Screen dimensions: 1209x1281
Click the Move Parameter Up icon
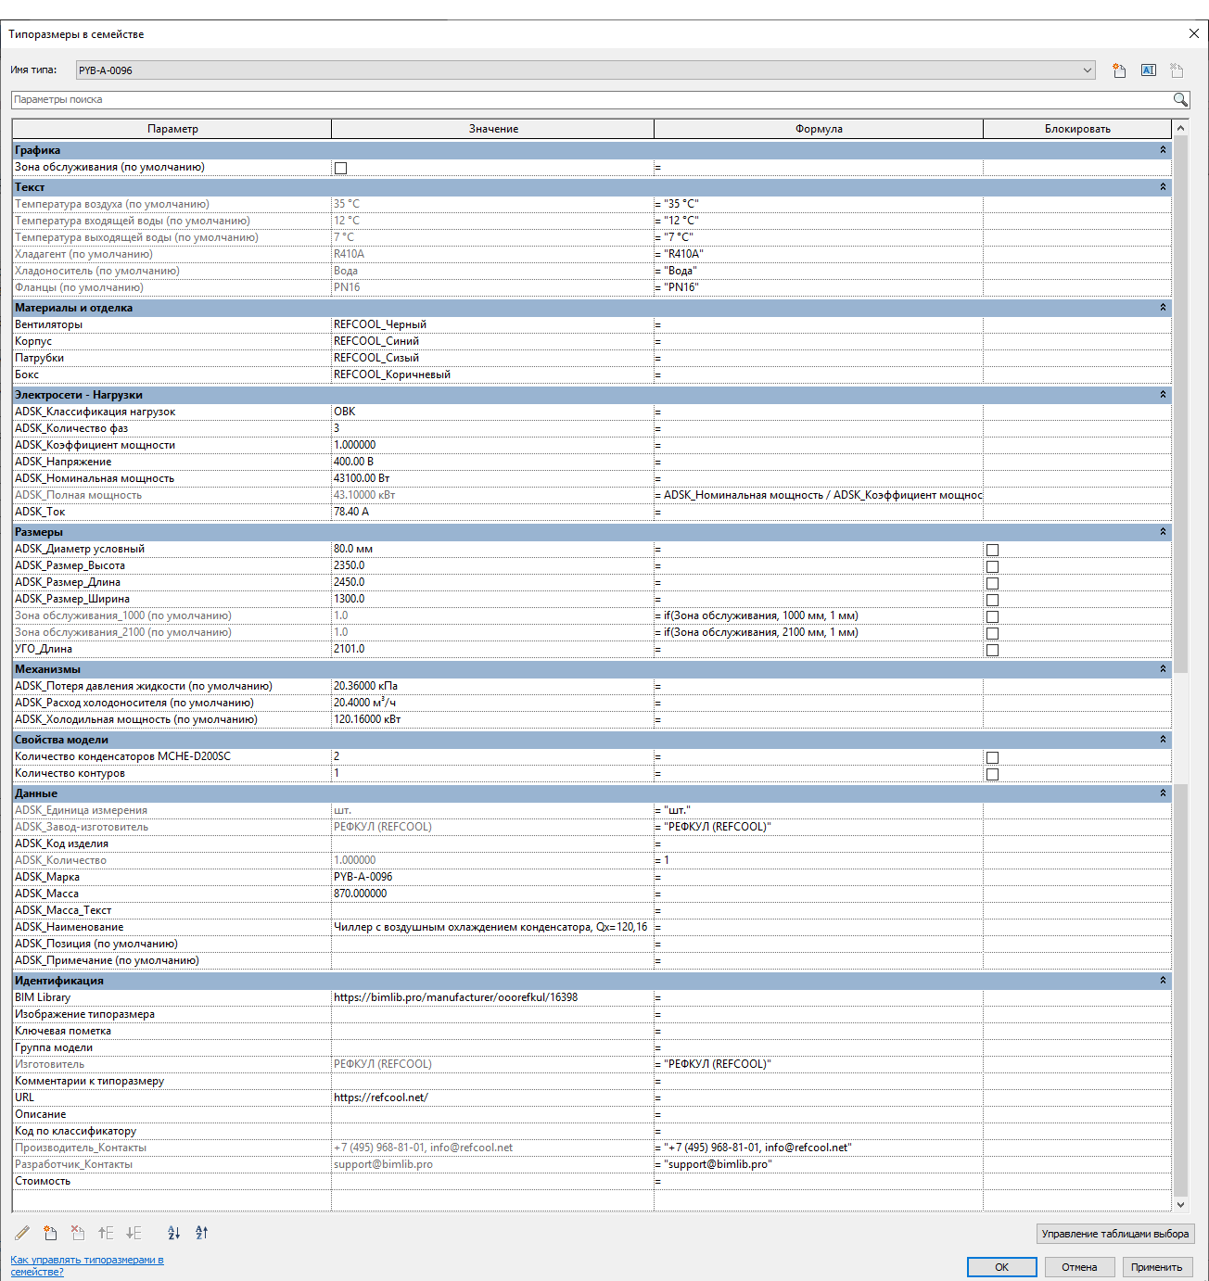(106, 1233)
